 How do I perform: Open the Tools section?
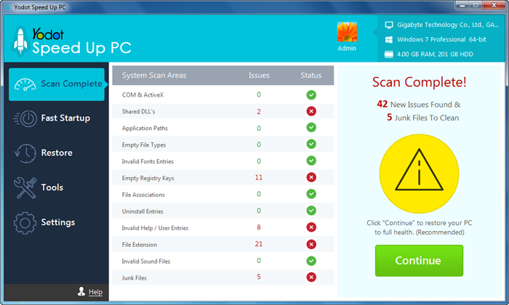pos(52,188)
